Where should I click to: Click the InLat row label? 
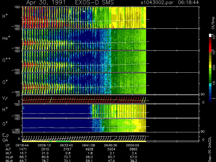coord(9,157)
